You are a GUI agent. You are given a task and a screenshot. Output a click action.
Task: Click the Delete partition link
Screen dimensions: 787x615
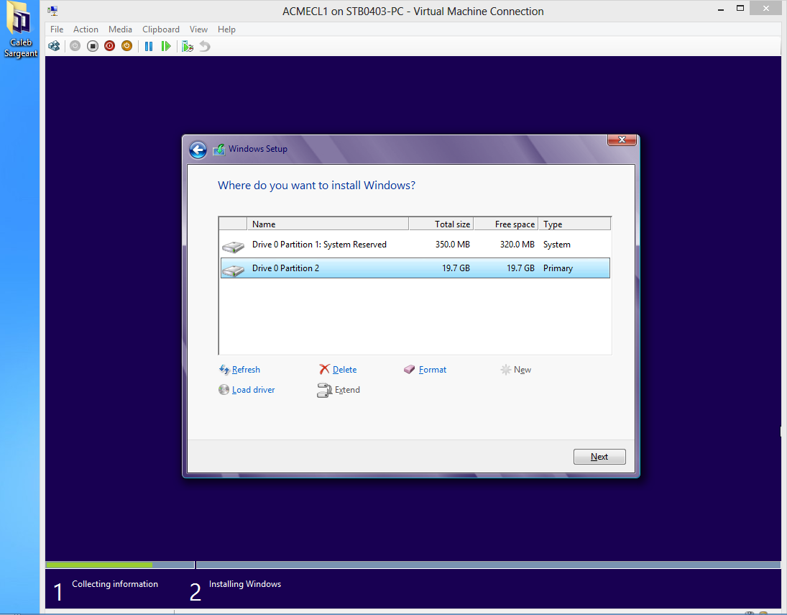(x=344, y=370)
